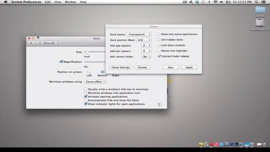Open the Window menu
270x152 pixels.
click(x=70, y=2)
